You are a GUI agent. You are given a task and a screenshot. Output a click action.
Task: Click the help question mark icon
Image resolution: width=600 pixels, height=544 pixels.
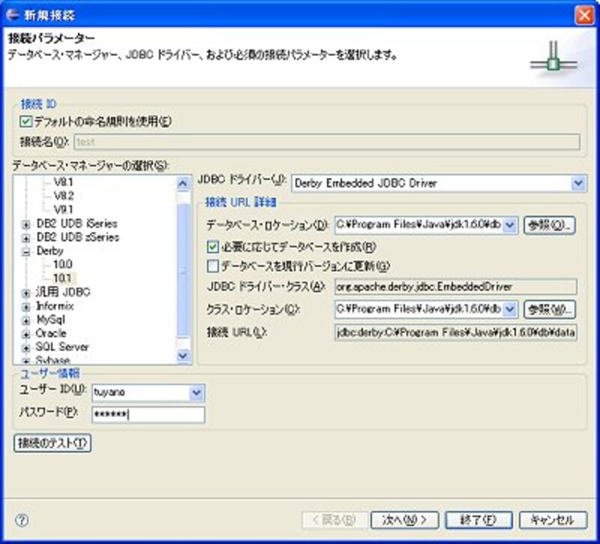(x=22, y=519)
